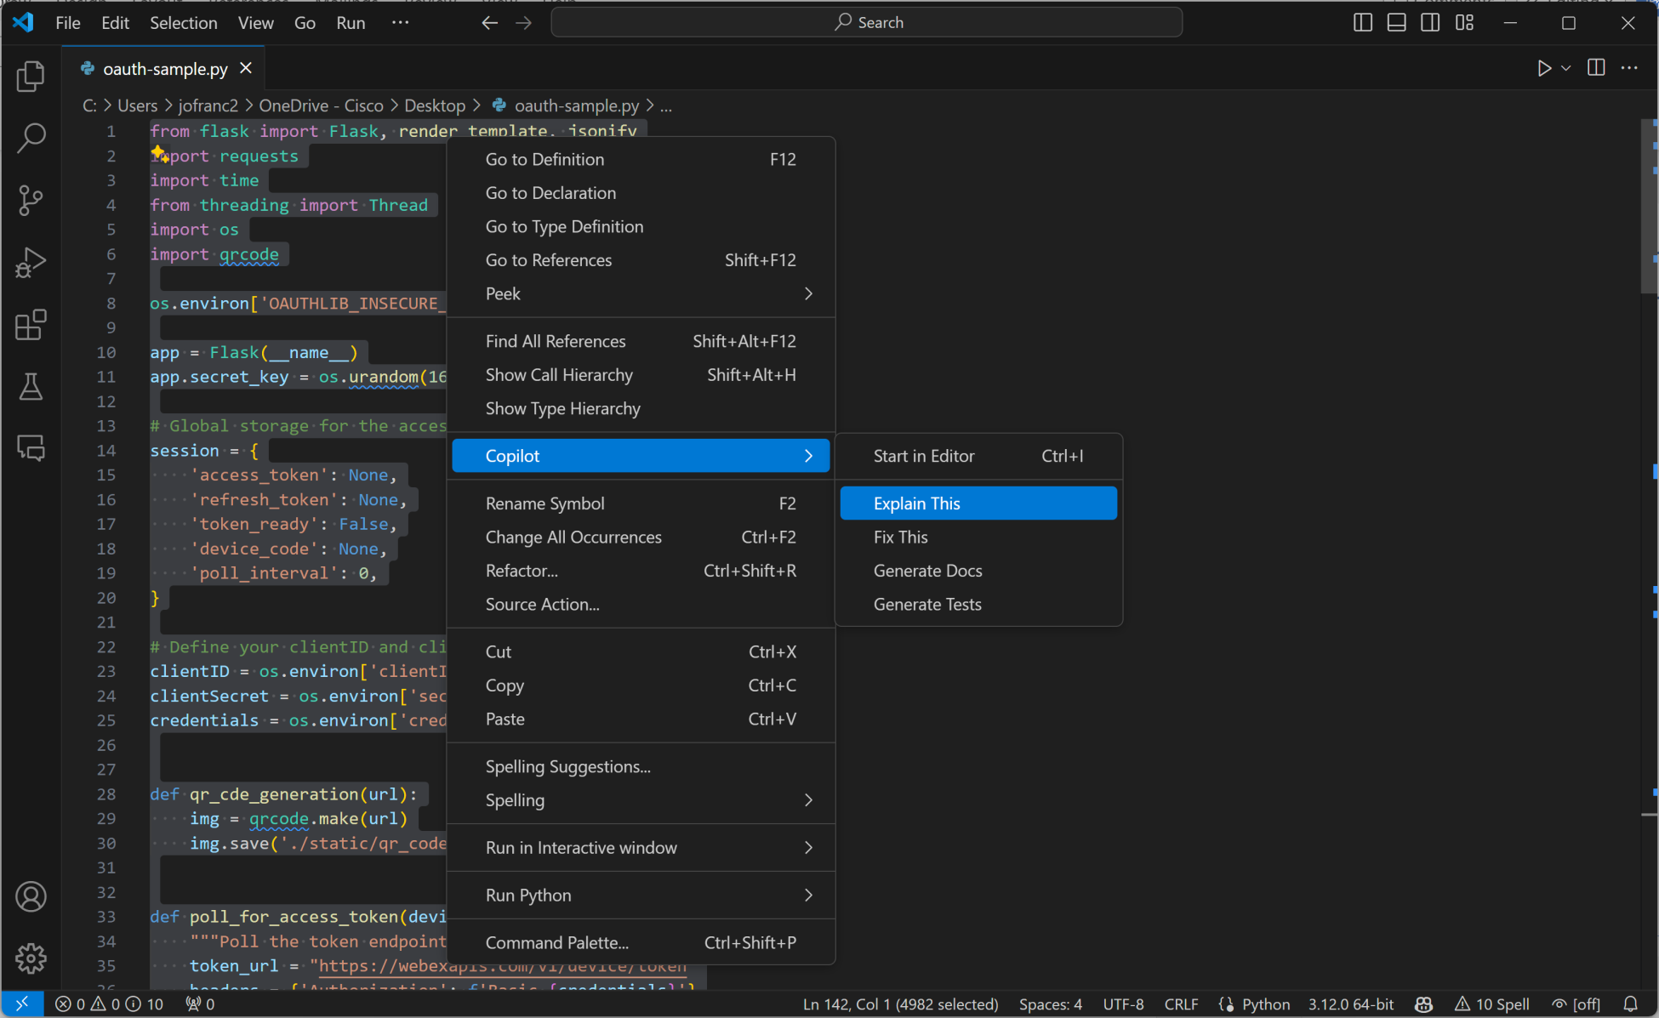This screenshot has height=1018, width=1659.
Task: Expand Run in Interactive window submenu
Action: pyautogui.click(x=641, y=848)
